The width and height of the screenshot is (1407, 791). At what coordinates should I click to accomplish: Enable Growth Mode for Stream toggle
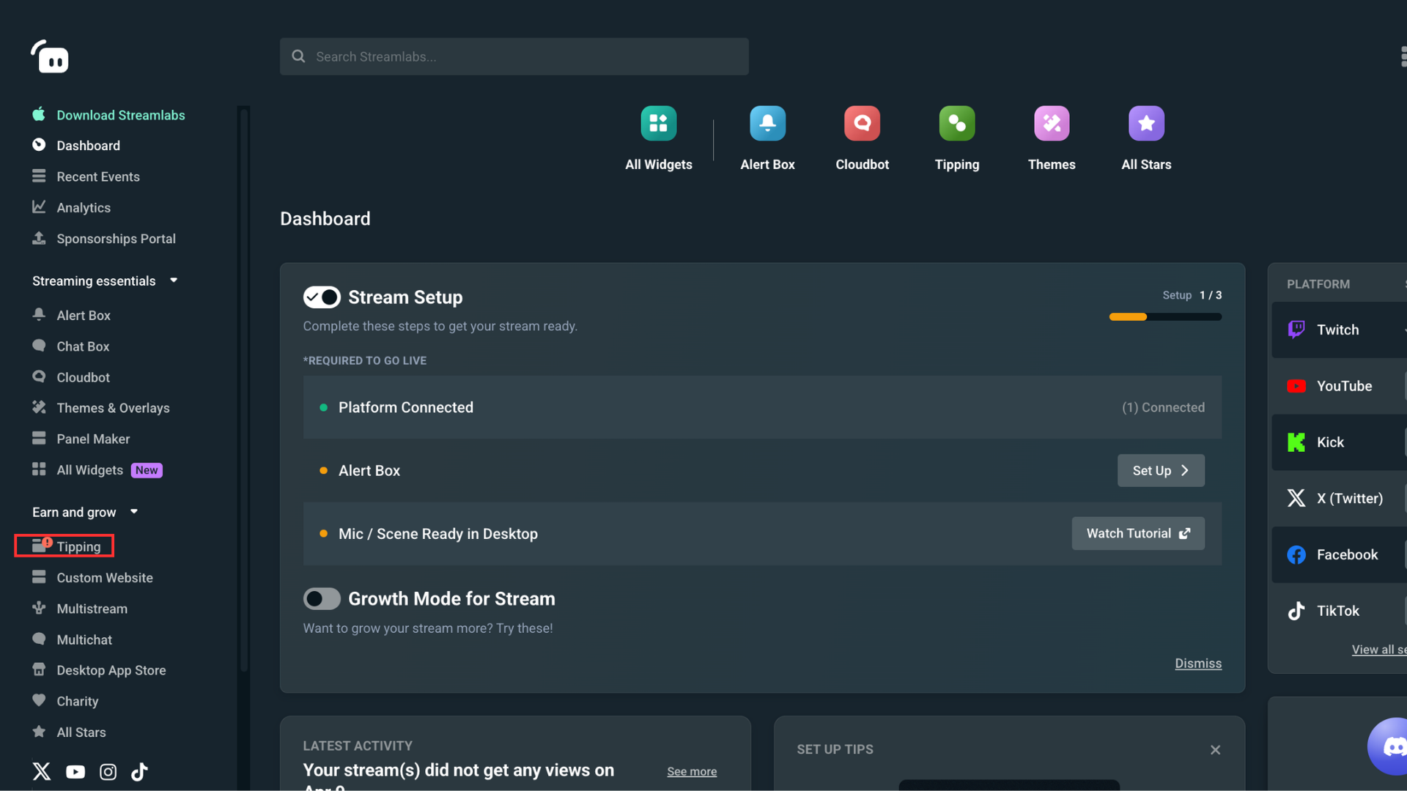pos(322,598)
